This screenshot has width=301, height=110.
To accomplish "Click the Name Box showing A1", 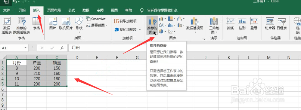I will (x=12, y=48).
